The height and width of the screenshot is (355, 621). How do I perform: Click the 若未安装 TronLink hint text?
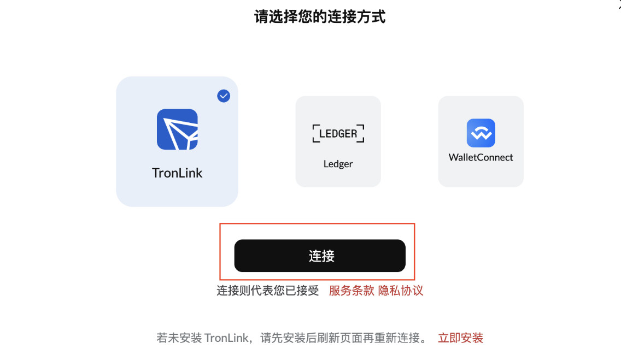pos(292,338)
